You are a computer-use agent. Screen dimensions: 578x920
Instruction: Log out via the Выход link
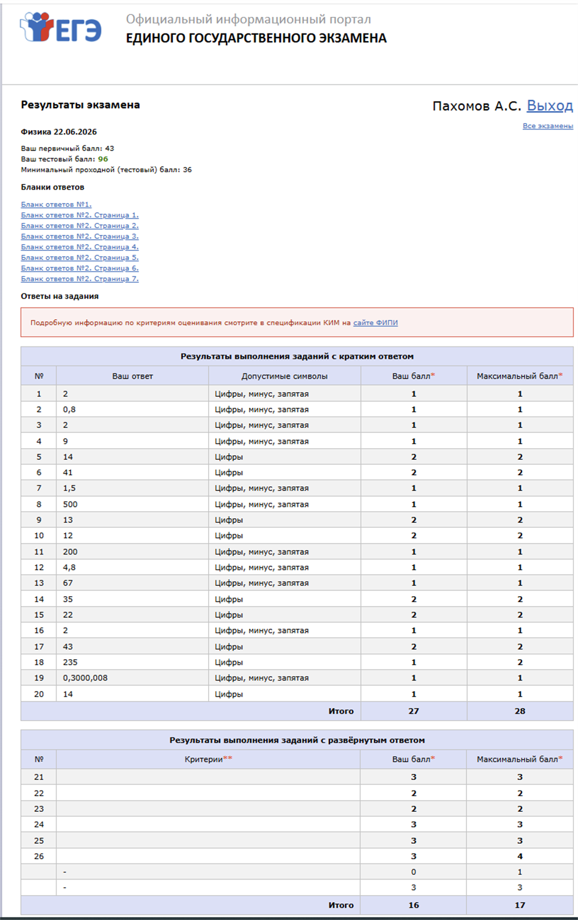(x=550, y=106)
